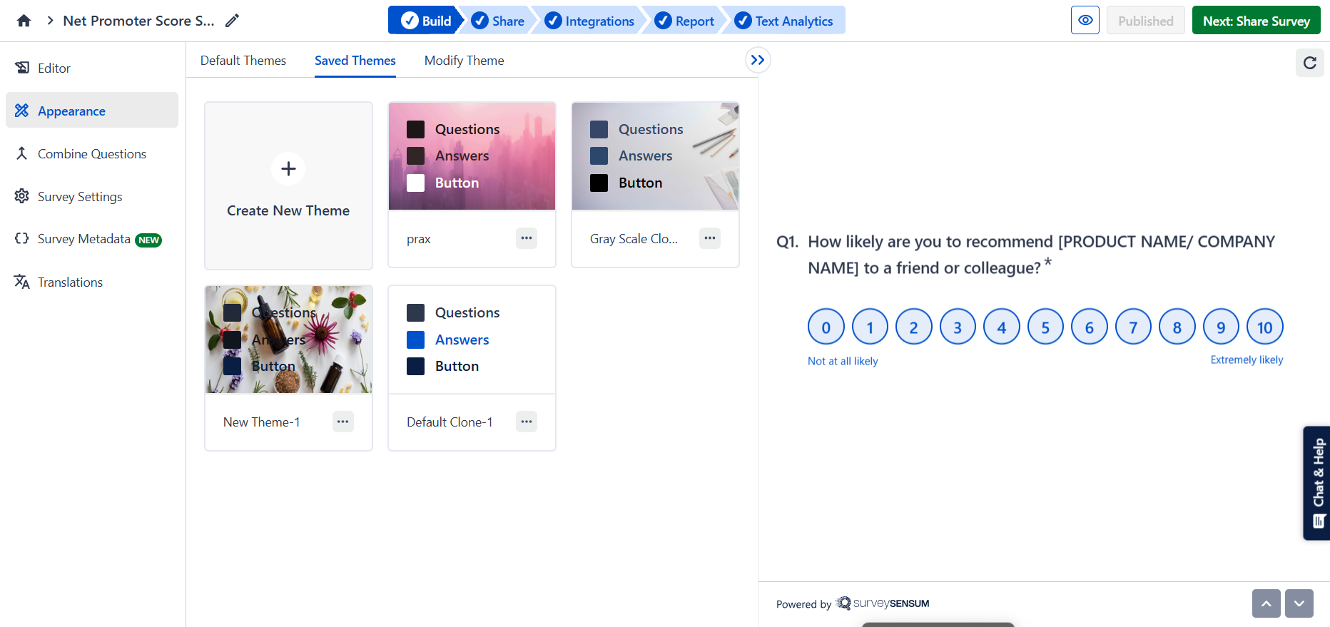The height and width of the screenshot is (627, 1330).
Task: Open Translations in the sidebar
Action: pos(70,282)
